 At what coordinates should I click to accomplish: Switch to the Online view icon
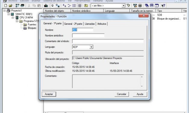coord(58,5)
